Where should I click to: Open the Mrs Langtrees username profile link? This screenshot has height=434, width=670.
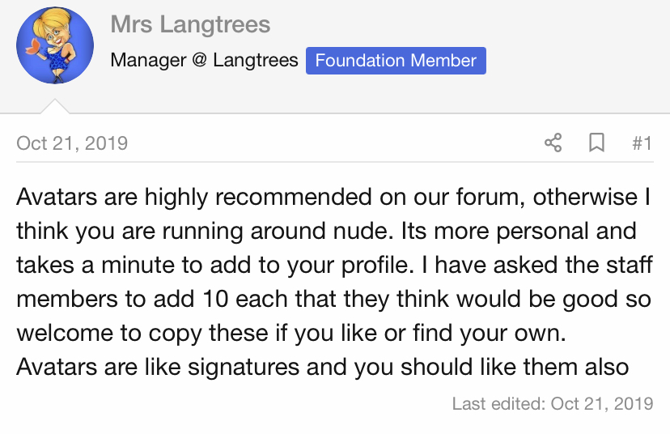[x=190, y=24]
